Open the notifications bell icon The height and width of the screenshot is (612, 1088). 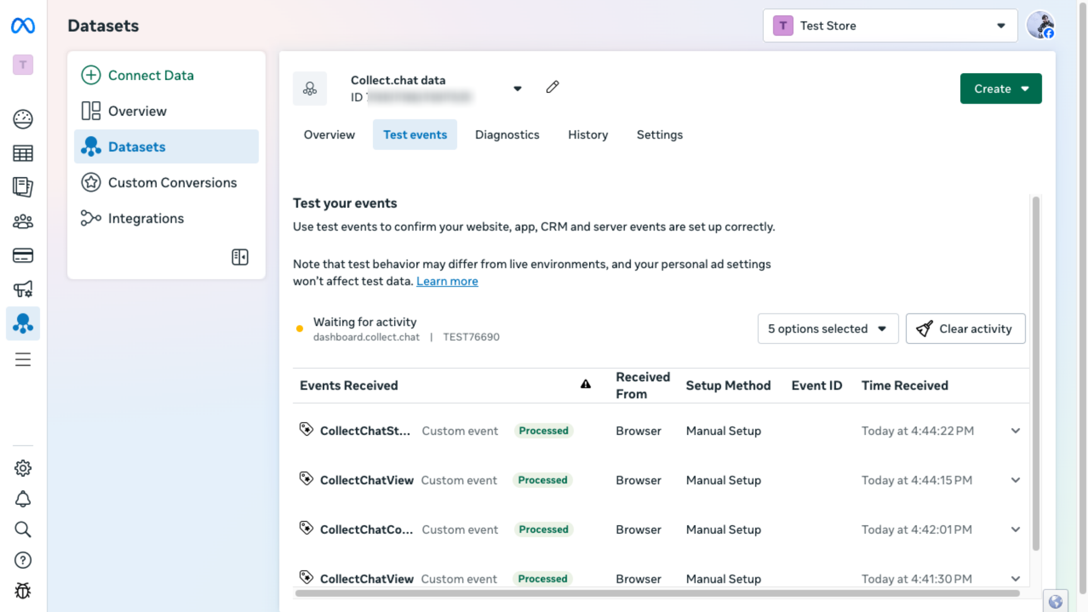23,499
